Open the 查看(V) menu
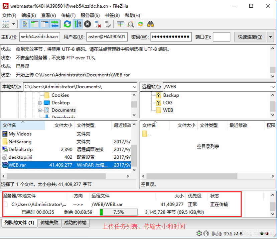The height and width of the screenshot is (239, 277). coord(48,15)
